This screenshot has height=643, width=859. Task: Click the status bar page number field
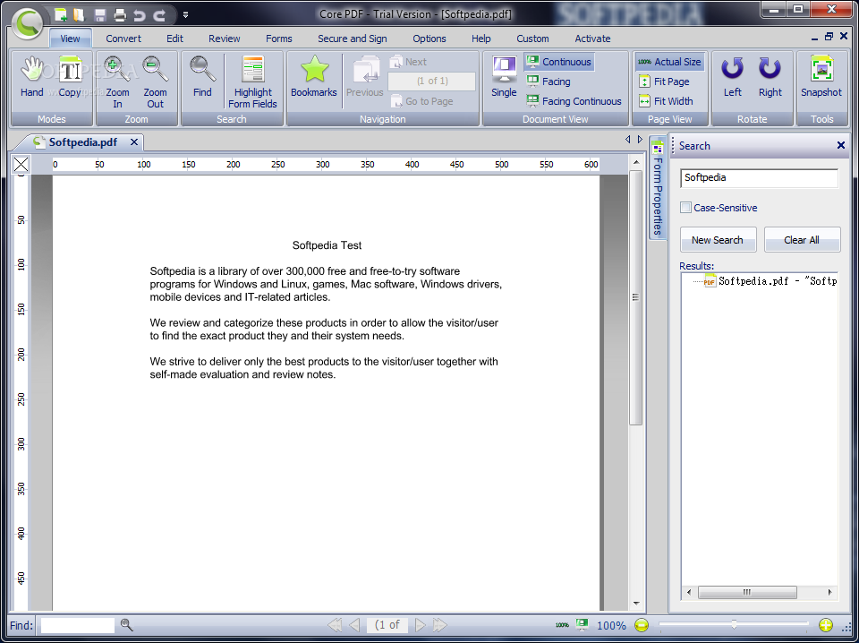click(387, 624)
